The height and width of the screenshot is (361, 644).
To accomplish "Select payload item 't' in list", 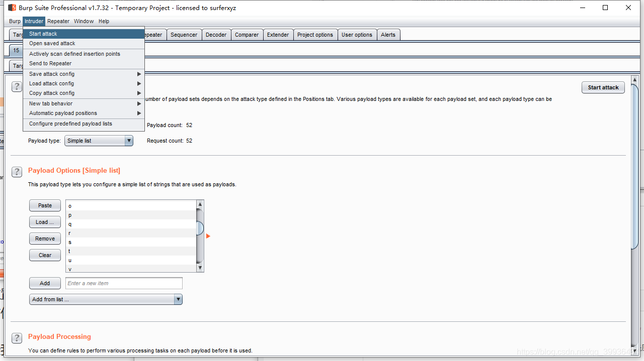I will (131, 251).
